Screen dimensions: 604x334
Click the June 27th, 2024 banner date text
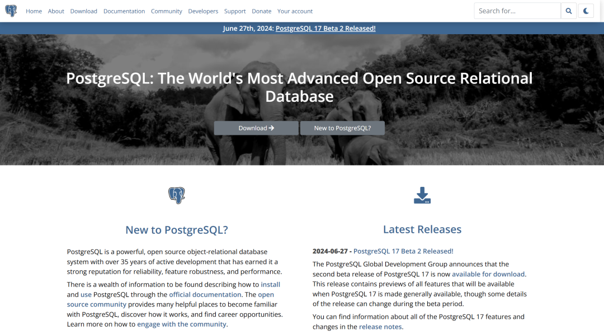coord(248,28)
